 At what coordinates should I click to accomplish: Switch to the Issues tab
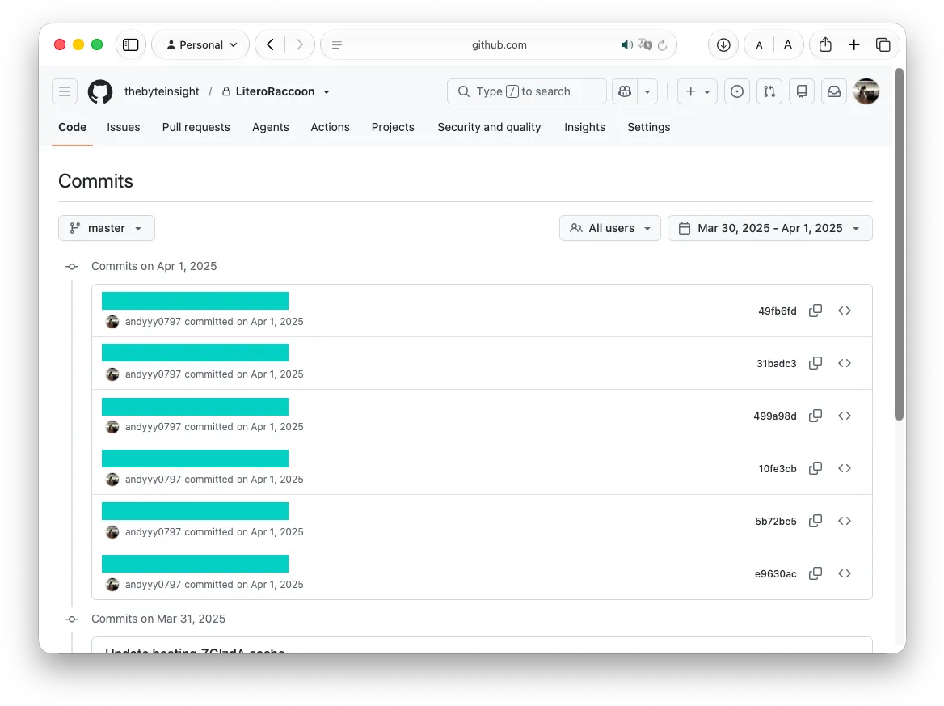124,127
